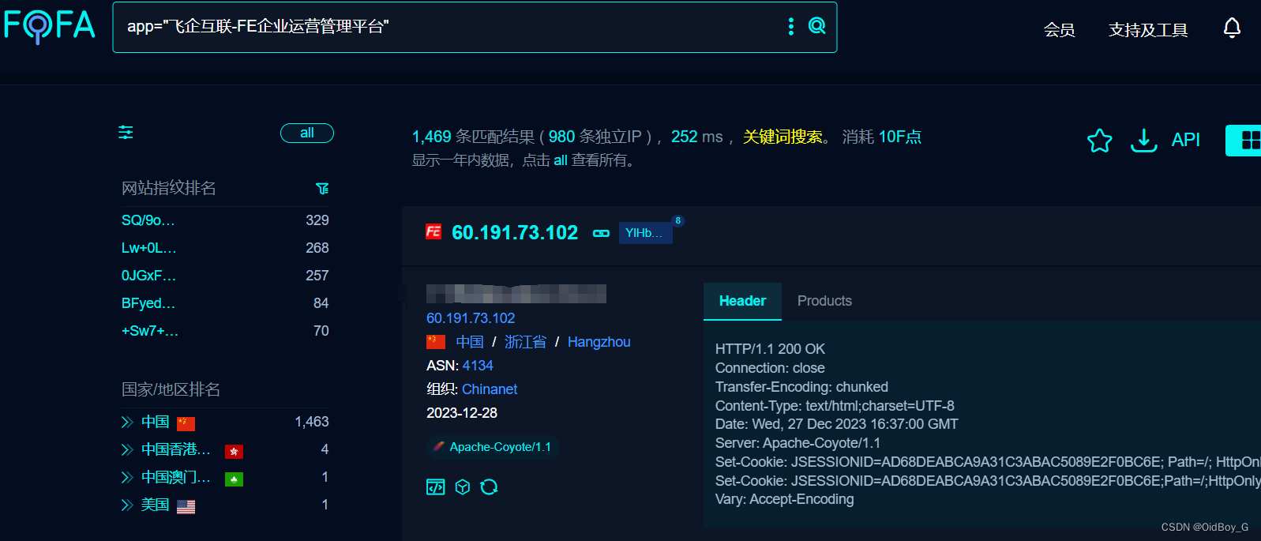Open the 60.191.73.102 host title link

515,233
